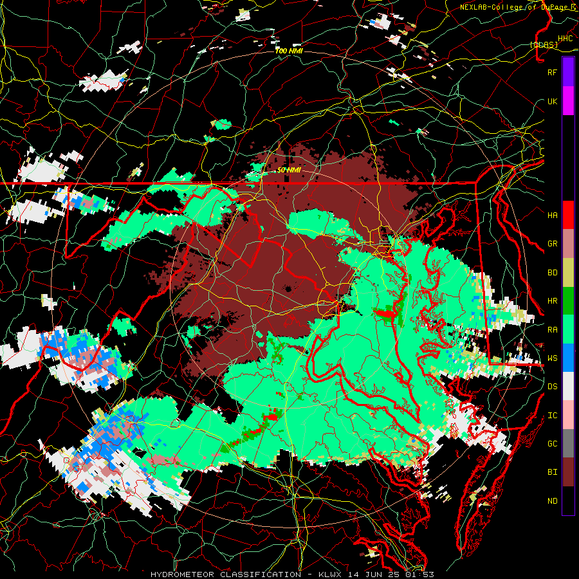Click the ND legend label

[552, 501]
